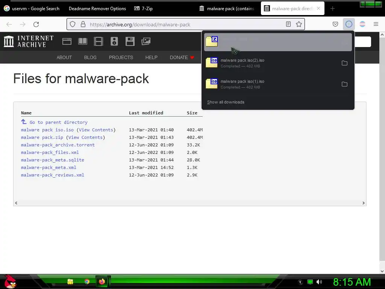Open file explorer from the taskbar
The width and height of the screenshot is (385, 289).
(70, 281)
